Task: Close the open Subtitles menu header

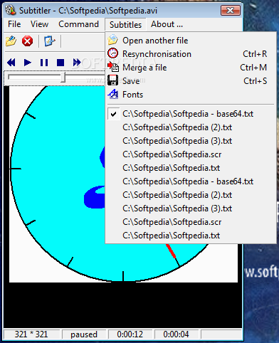Action: click(125, 24)
